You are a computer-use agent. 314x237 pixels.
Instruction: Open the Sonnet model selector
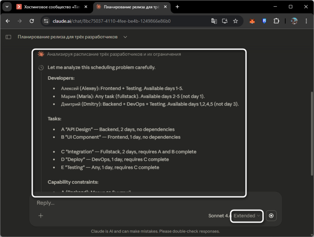tap(220, 216)
